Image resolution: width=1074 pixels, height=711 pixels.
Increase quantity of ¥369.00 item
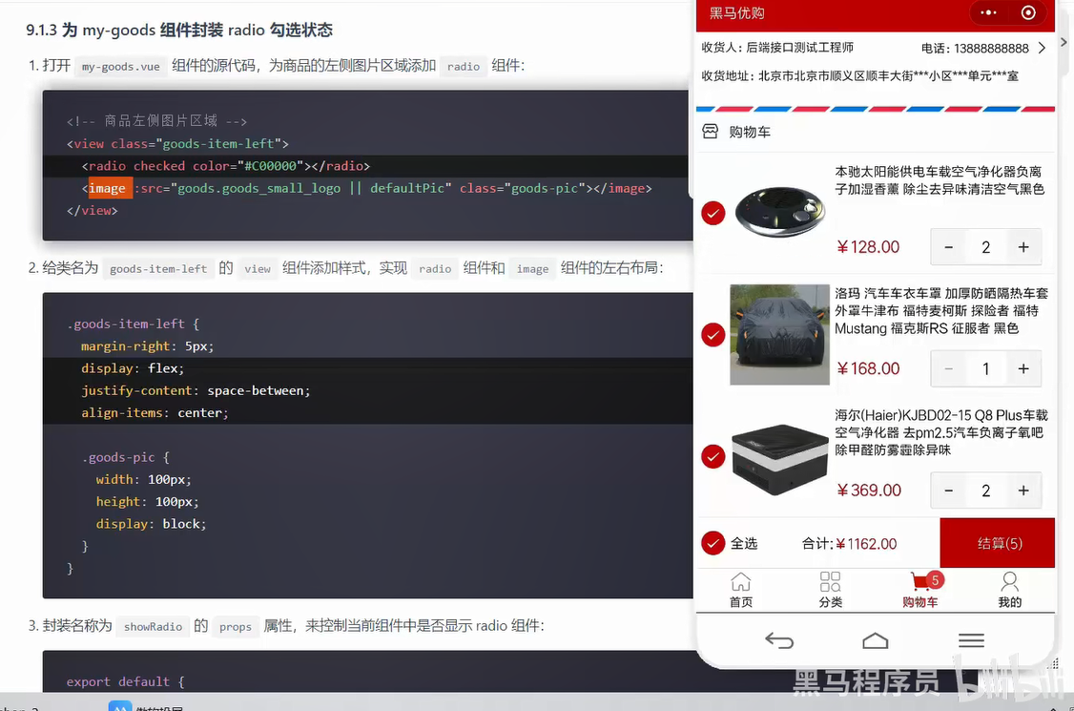point(1023,491)
